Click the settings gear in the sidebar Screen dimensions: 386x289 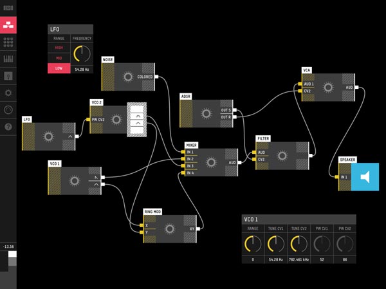pyautogui.click(x=8, y=93)
